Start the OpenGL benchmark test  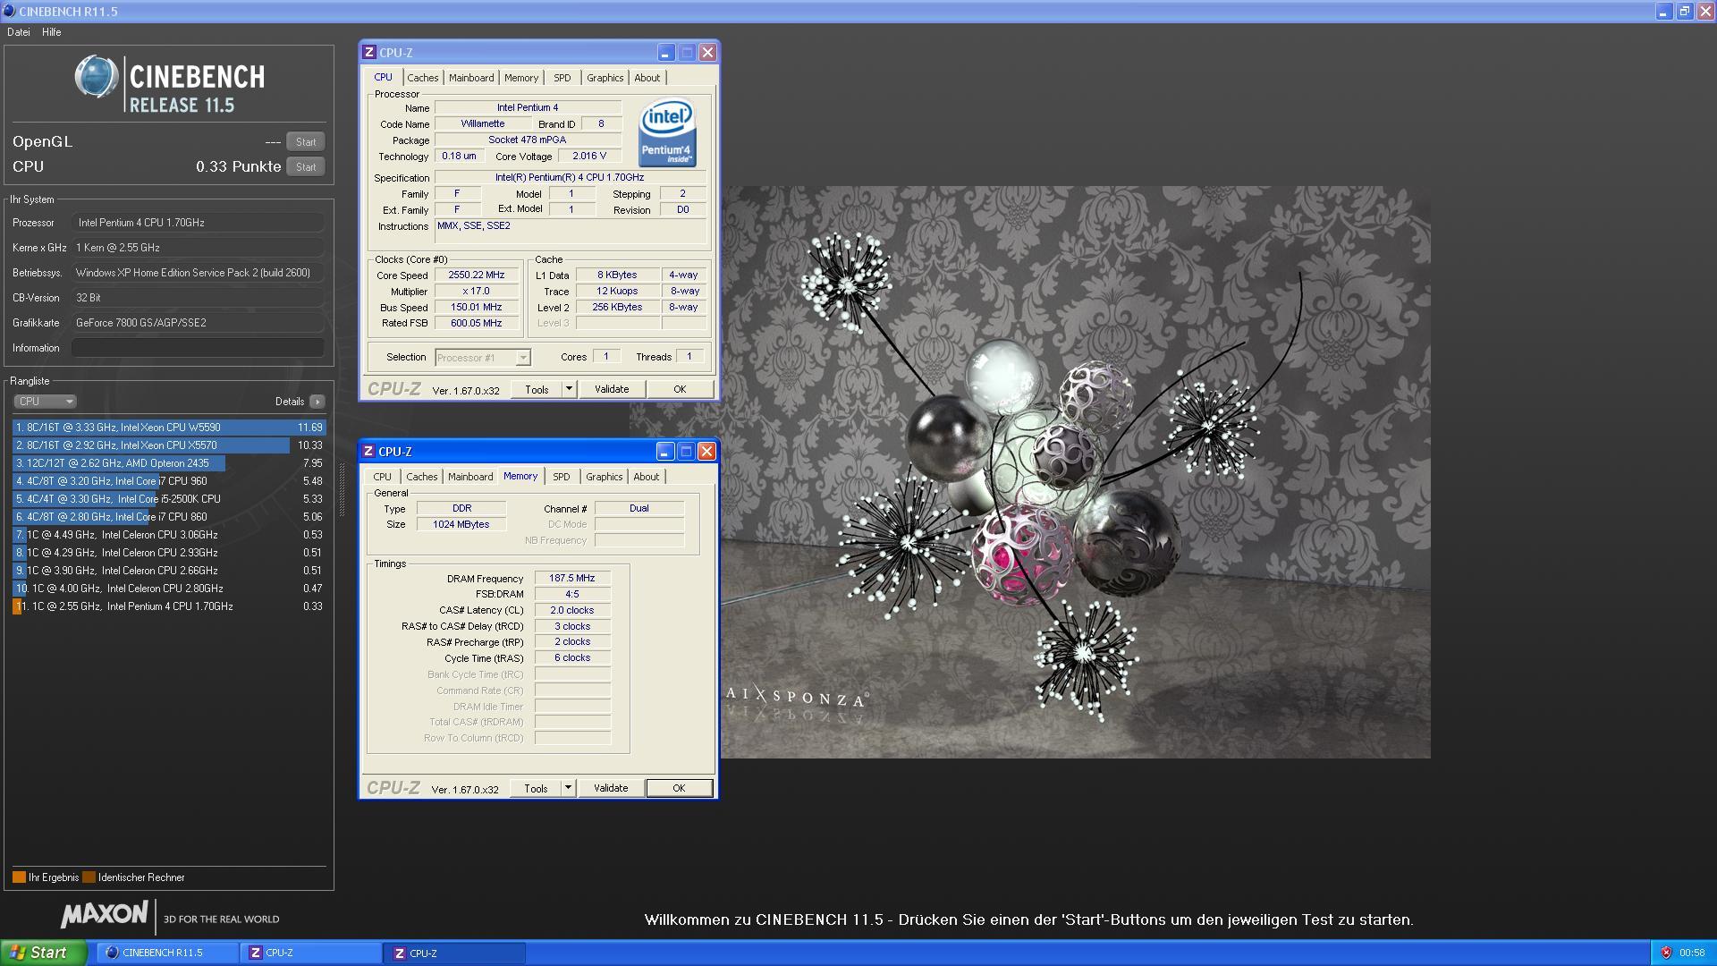click(306, 142)
